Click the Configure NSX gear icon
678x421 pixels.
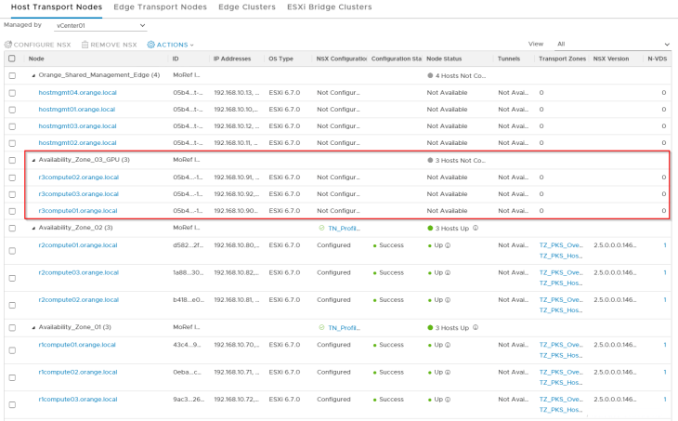point(8,45)
